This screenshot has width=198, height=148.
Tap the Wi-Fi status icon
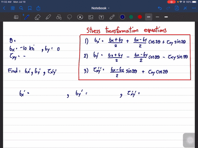181,2
